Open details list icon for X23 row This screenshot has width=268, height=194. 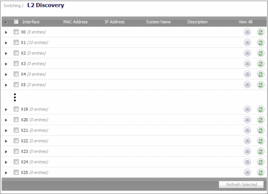247,151
